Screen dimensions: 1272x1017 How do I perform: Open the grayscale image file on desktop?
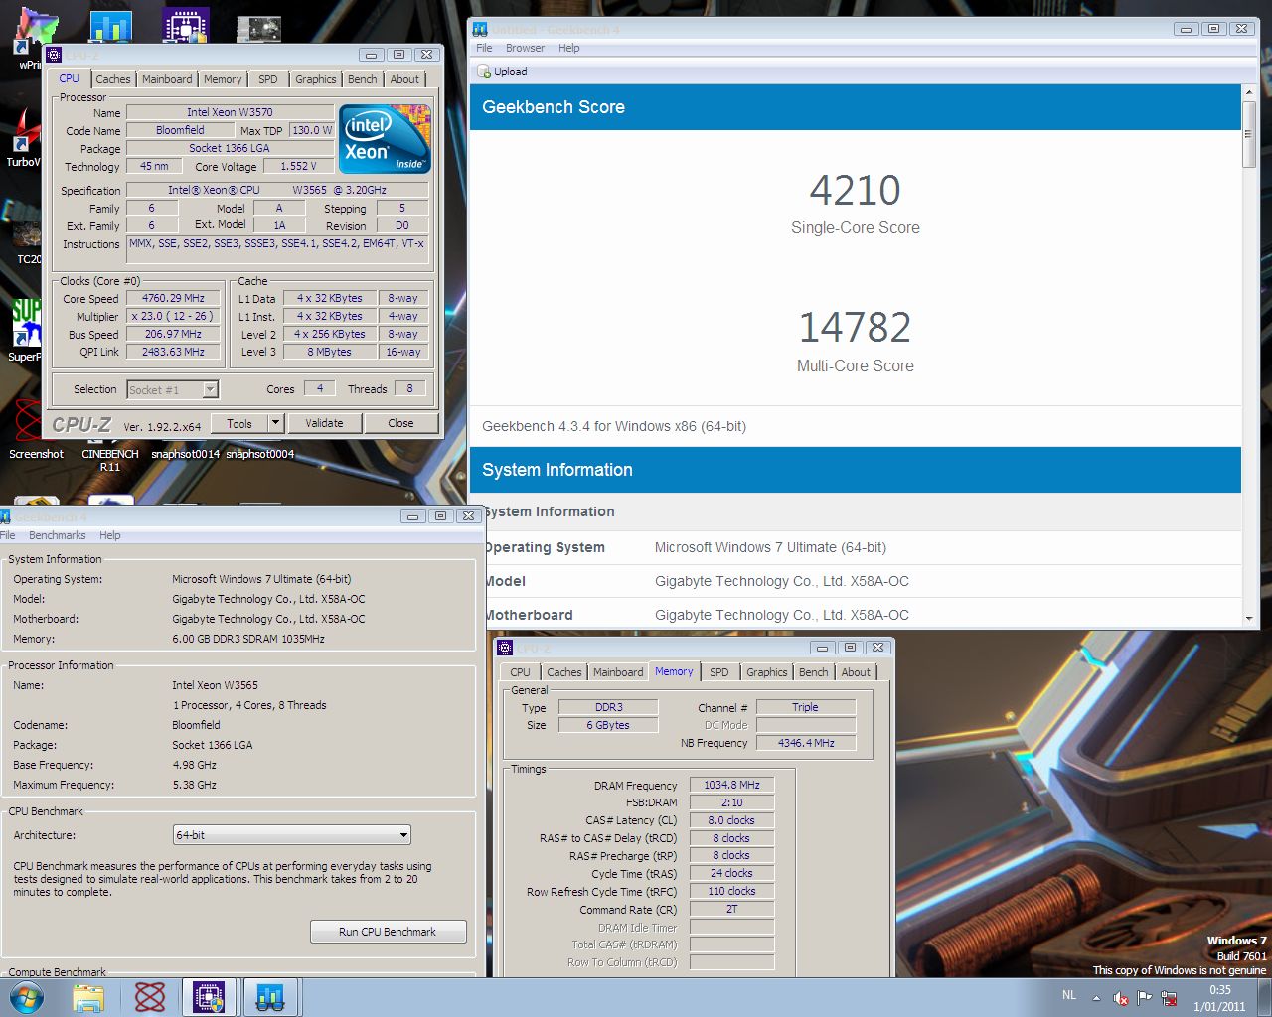(x=257, y=28)
